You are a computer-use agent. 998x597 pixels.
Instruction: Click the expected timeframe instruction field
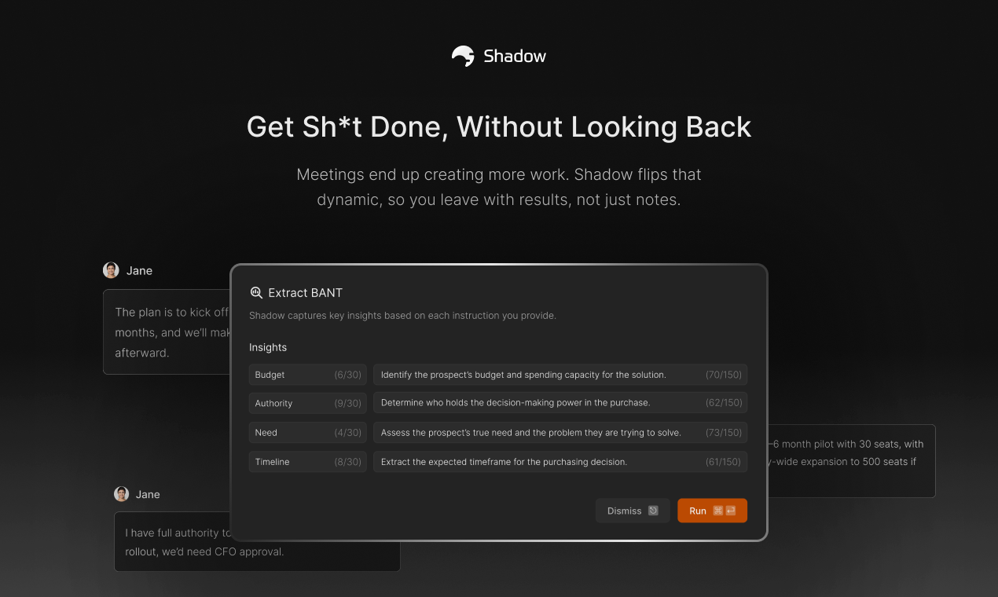tap(560, 462)
